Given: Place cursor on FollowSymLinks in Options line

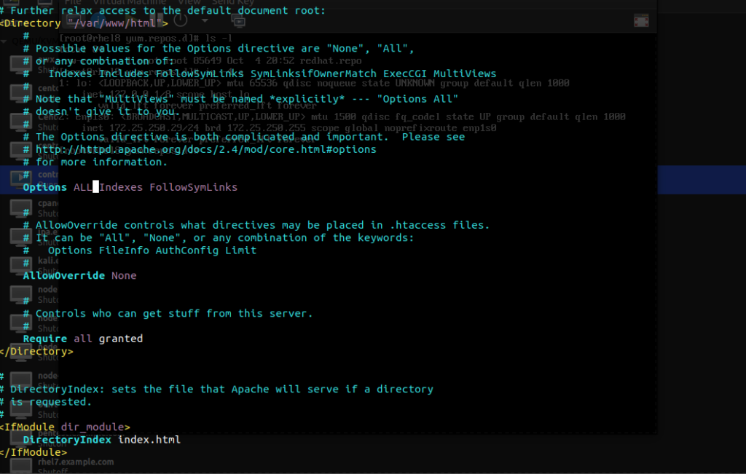Looking at the screenshot, I should [193, 187].
